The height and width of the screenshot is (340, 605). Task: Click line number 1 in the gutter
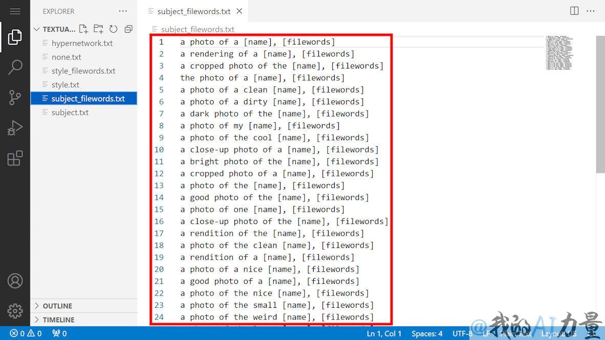(161, 41)
